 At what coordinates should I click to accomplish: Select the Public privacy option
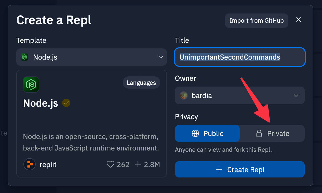coord(207,133)
